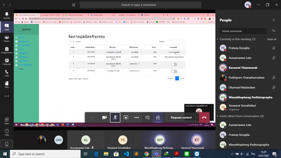This screenshot has width=281, height=158.
Task: Open the Assignments section
Action: point(7,50)
